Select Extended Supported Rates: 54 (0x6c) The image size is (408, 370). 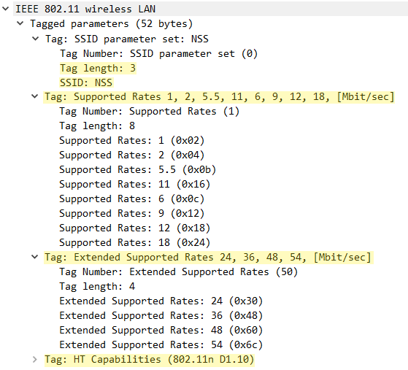pyautogui.click(x=161, y=344)
